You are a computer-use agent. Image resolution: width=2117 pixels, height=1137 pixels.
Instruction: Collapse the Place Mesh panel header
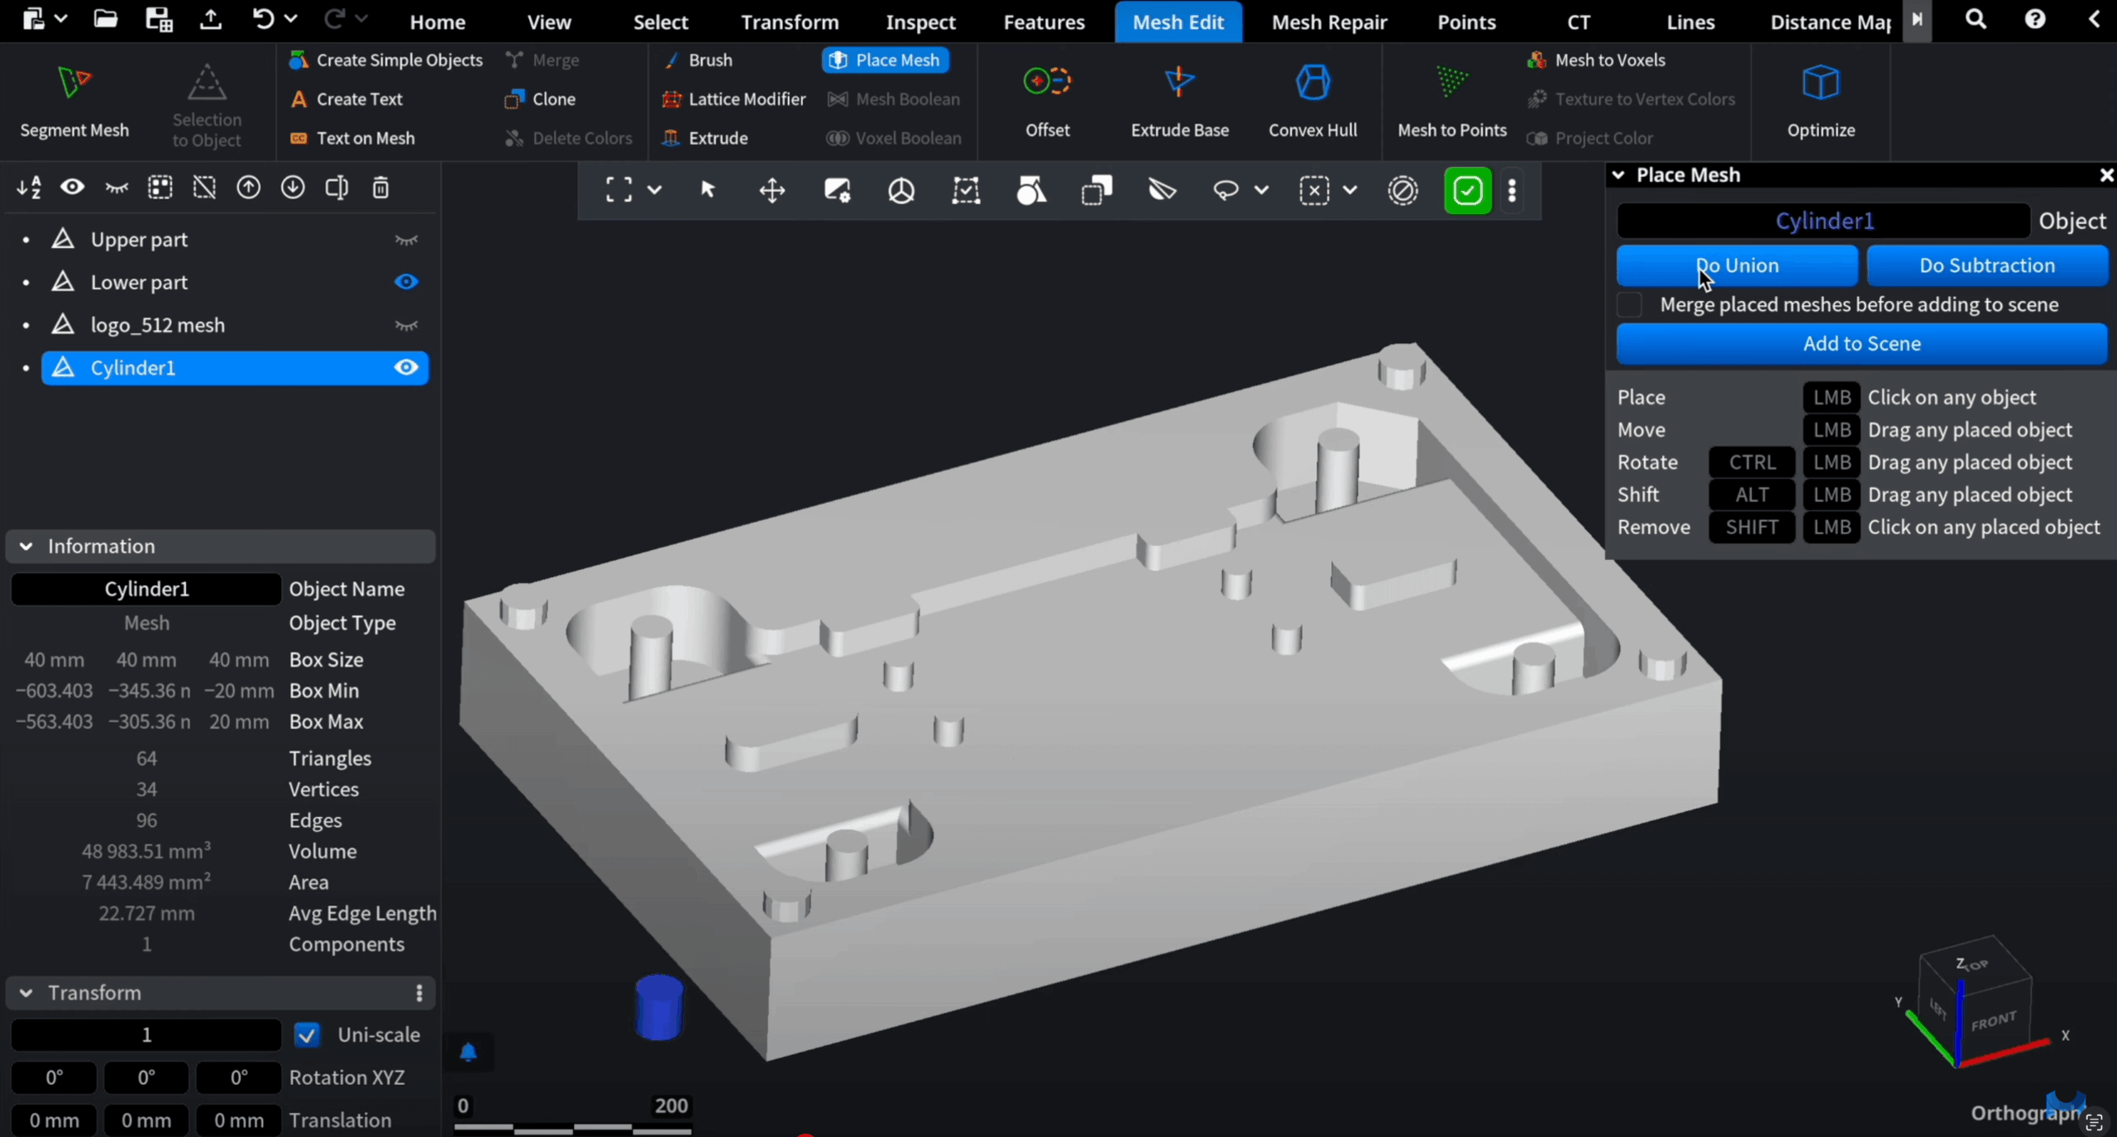tap(1619, 175)
